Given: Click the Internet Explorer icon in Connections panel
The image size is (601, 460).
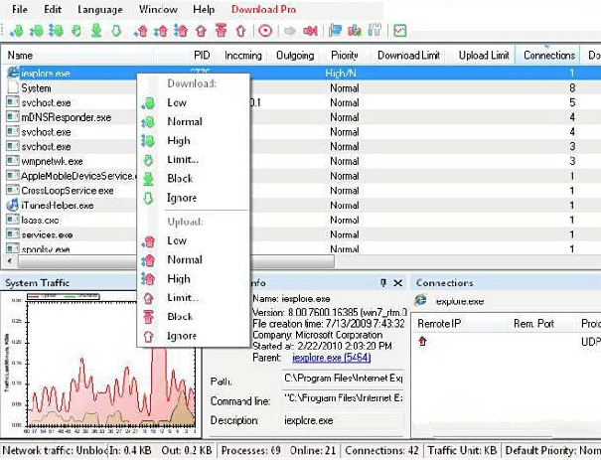Looking at the screenshot, I should [x=421, y=300].
